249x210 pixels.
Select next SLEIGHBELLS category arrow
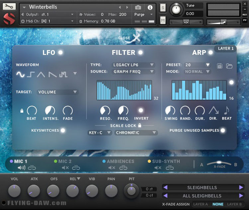pyautogui.click(x=241, y=187)
